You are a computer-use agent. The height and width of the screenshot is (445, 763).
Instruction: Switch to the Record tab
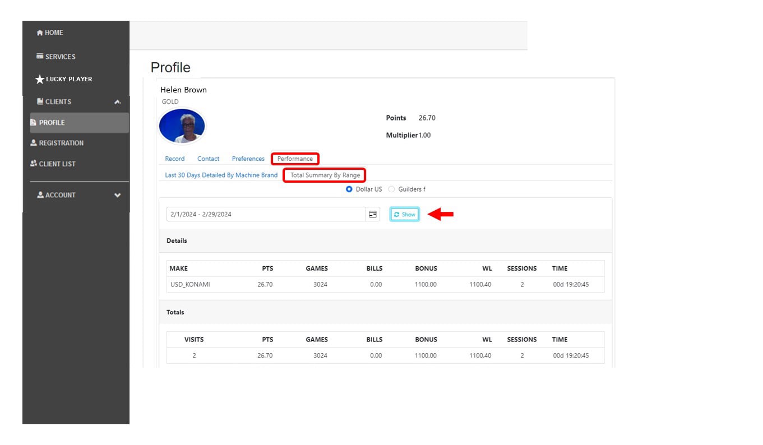pyautogui.click(x=175, y=159)
